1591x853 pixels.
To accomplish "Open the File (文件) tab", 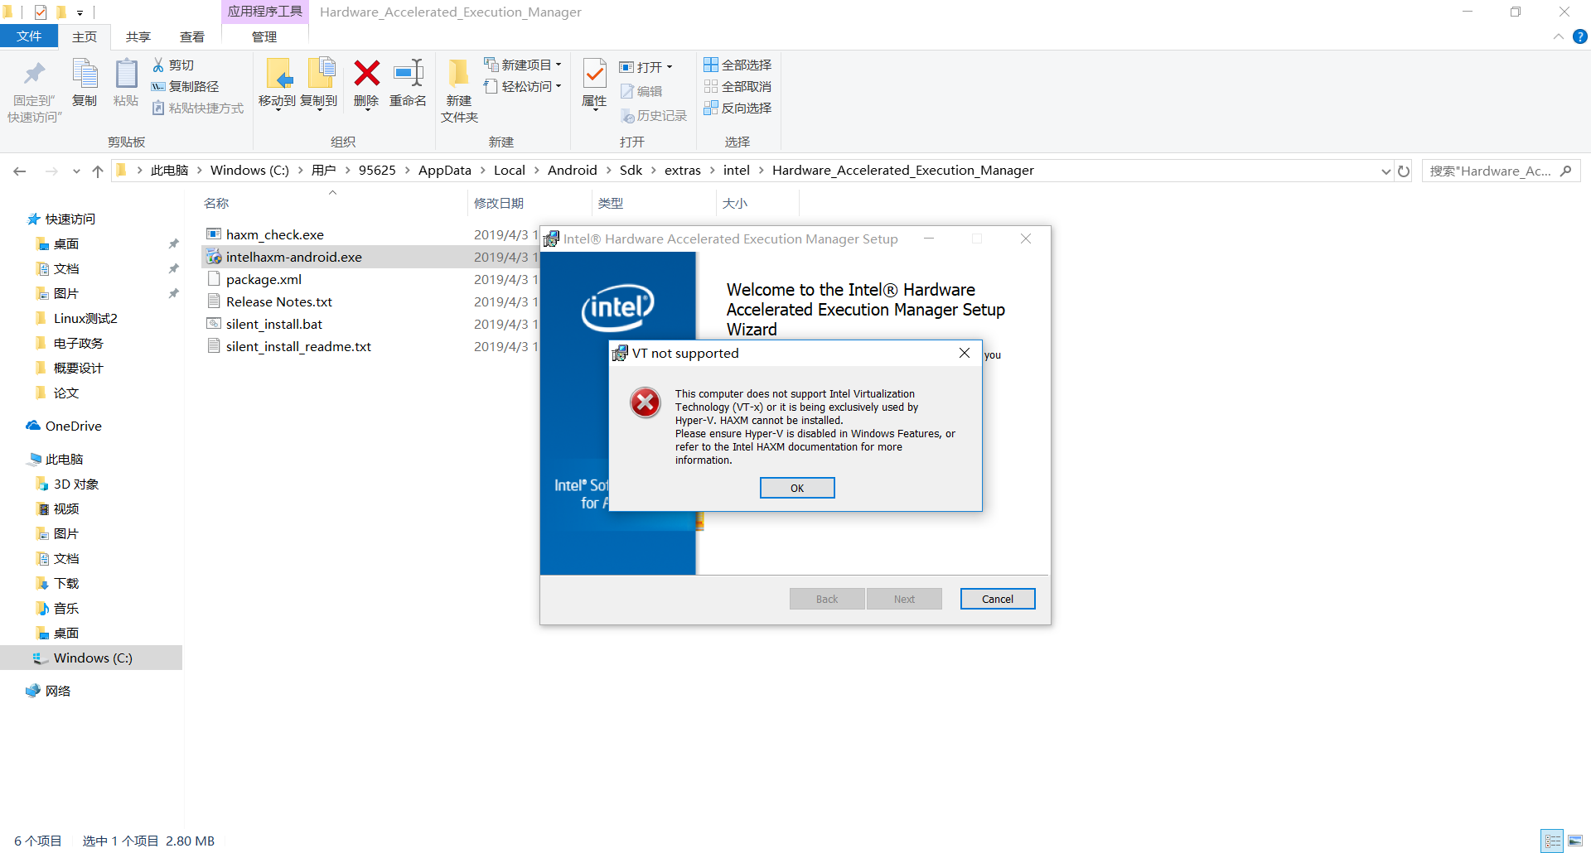I will point(29,36).
